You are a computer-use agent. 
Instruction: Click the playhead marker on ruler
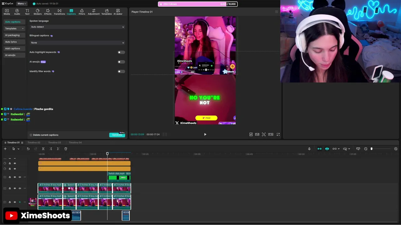click(x=107, y=153)
